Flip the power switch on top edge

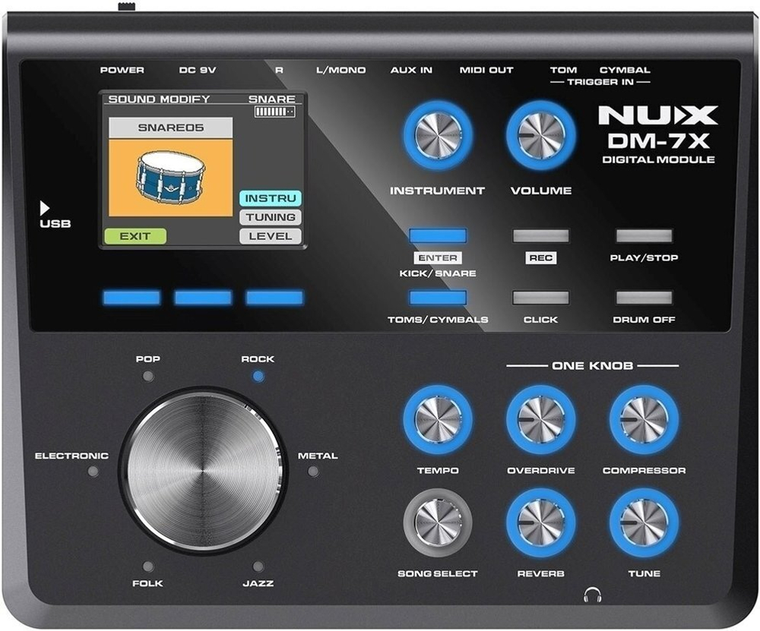127,8
